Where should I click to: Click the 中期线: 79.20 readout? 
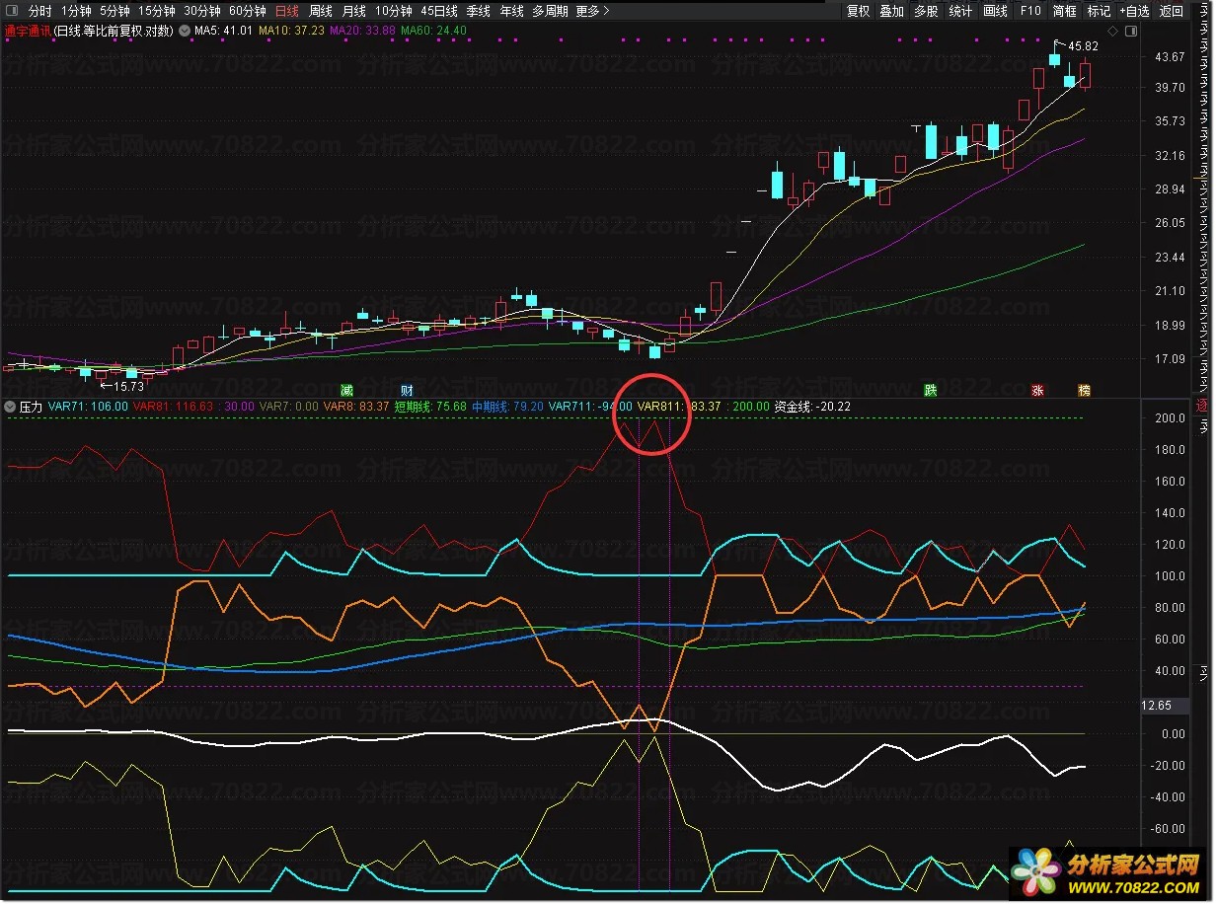(x=507, y=407)
